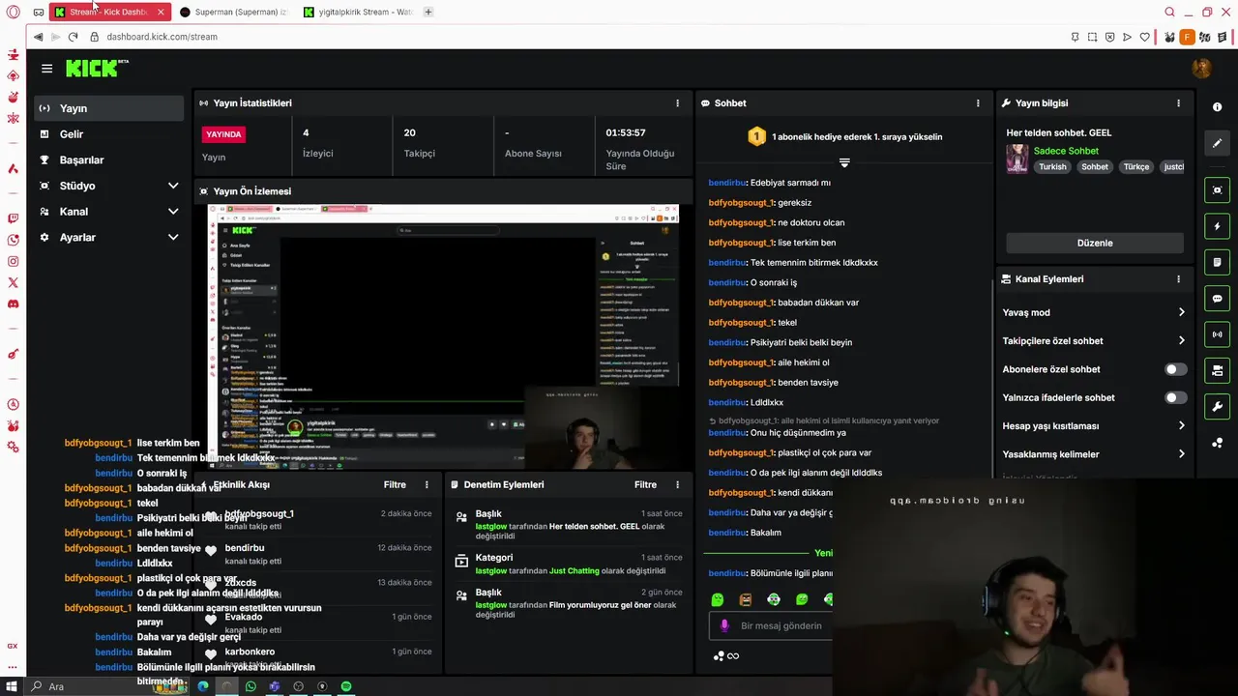
Task: Open Yavaş mod settings chevron
Action: (x=1181, y=312)
